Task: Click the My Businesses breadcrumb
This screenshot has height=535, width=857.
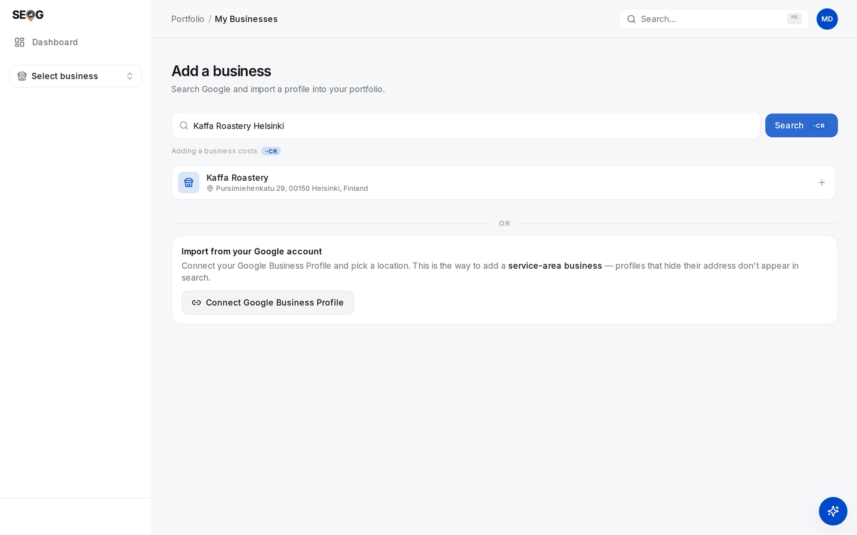Action: coord(246,19)
